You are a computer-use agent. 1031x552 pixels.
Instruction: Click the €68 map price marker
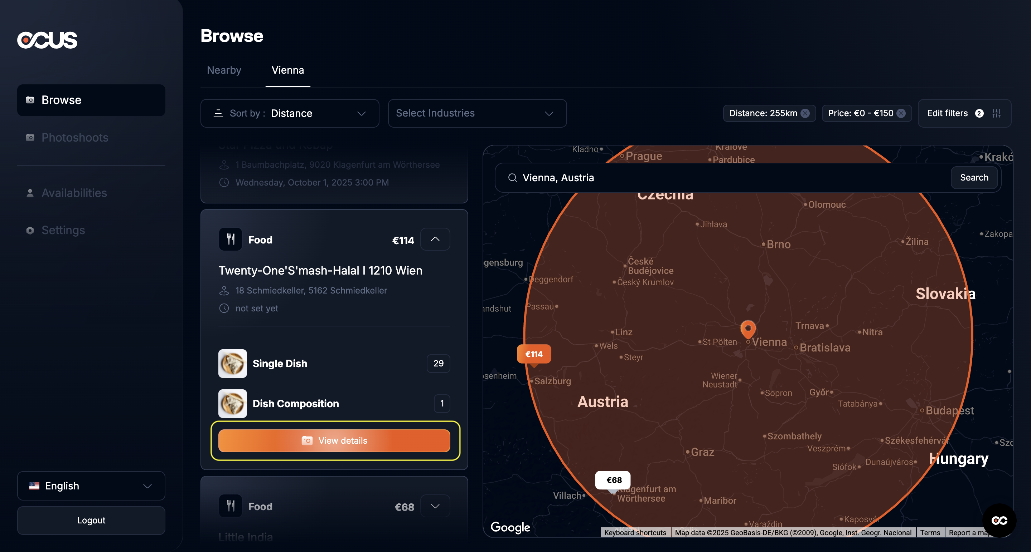[613, 480]
